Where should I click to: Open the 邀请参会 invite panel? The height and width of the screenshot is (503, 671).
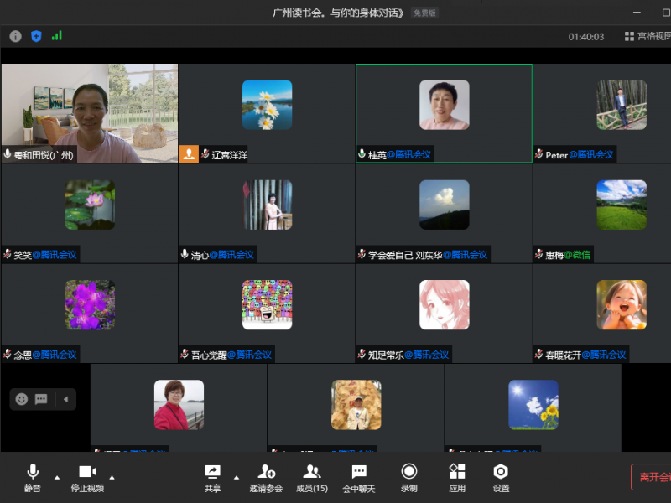(x=266, y=478)
